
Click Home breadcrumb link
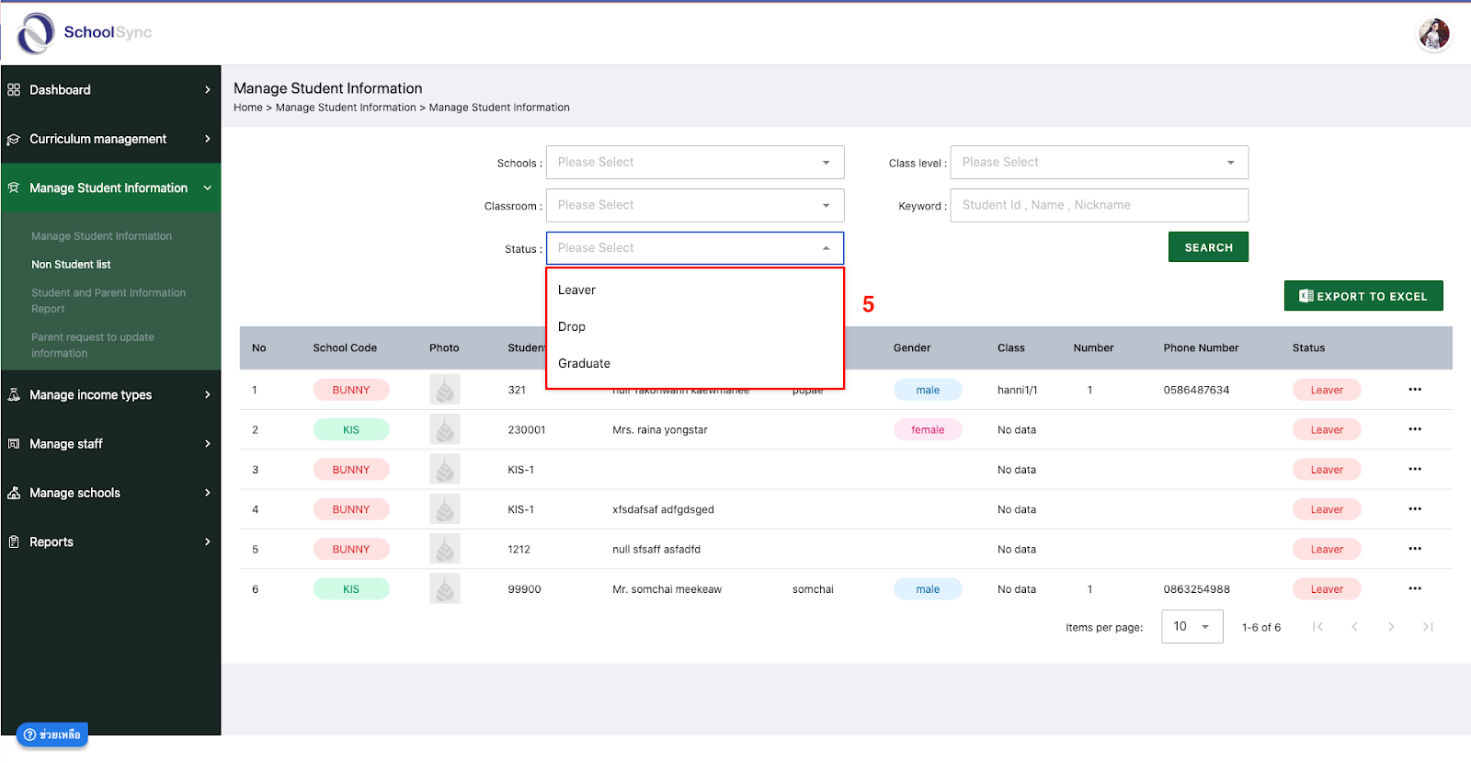click(248, 108)
